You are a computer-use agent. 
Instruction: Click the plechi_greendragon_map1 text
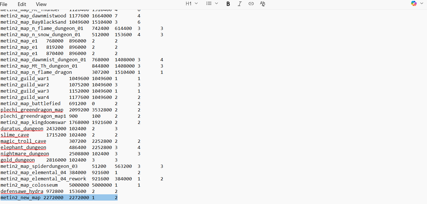(33, 116)
